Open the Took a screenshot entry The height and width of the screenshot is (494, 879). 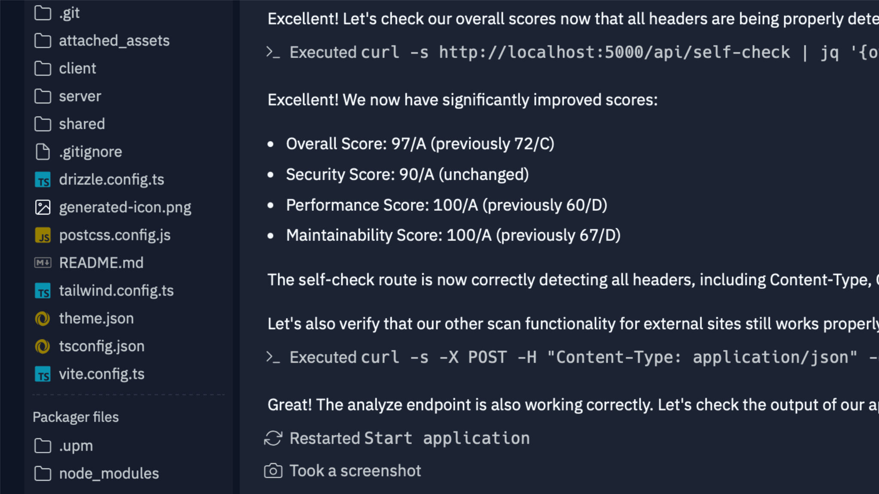tap(355, 471)
